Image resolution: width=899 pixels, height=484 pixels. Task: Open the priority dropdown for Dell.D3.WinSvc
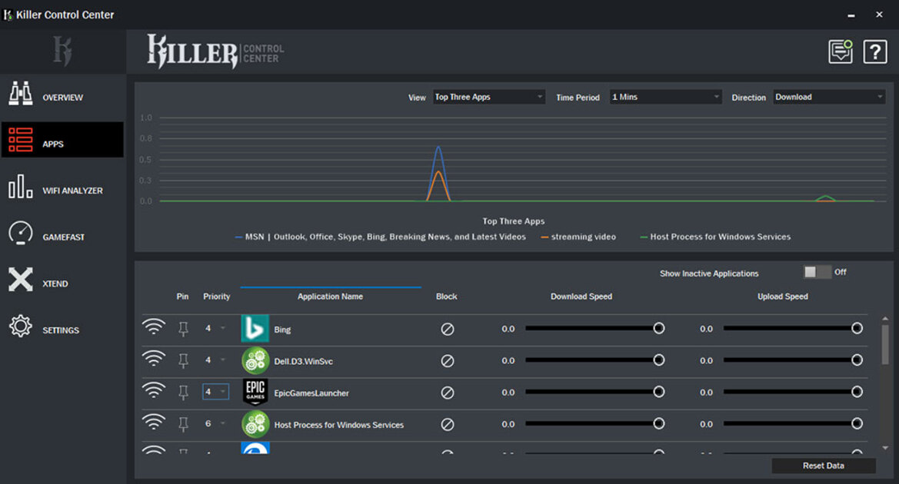[x=215, y=360]
